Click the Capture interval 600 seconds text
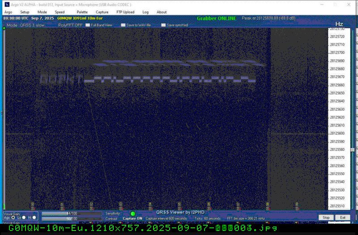This screenshot has width=358, height=235. [x=166, y=218]
